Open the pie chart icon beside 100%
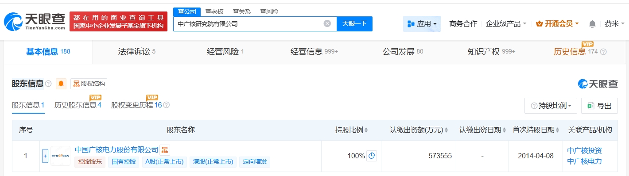The image size is (629, 176). pyautogui.click(x=372, y=156)
